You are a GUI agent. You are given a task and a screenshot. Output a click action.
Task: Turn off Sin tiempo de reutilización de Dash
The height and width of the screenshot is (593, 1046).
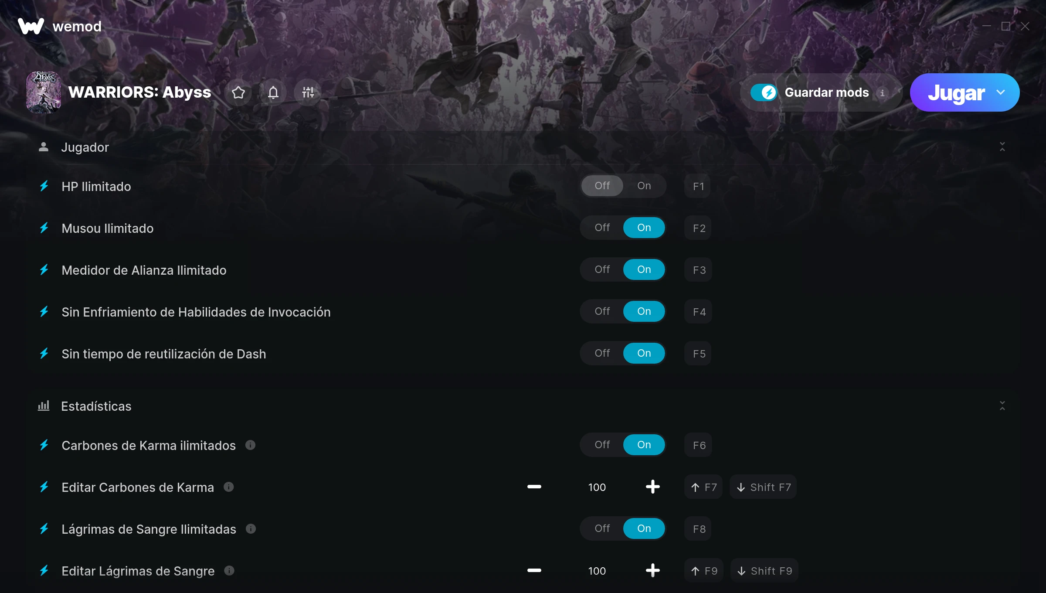(x=602, y=353)
